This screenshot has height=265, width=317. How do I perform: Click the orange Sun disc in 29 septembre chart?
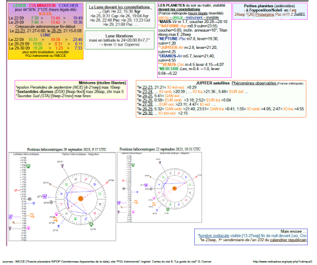(81, 198)
